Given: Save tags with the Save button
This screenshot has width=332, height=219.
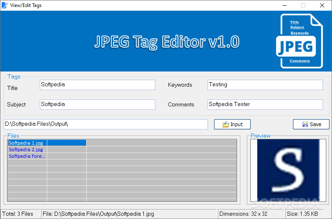Looking at the screenshot, I should (311, 124).
